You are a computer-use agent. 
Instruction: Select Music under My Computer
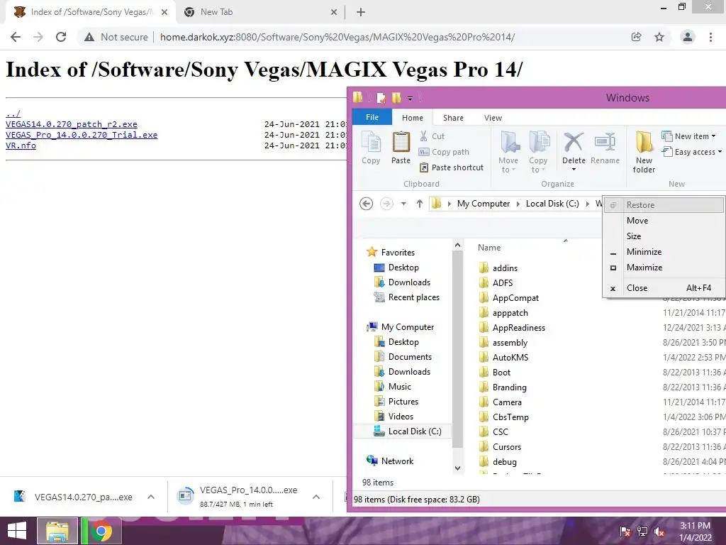pyautogui.click(x=400, y=387)
